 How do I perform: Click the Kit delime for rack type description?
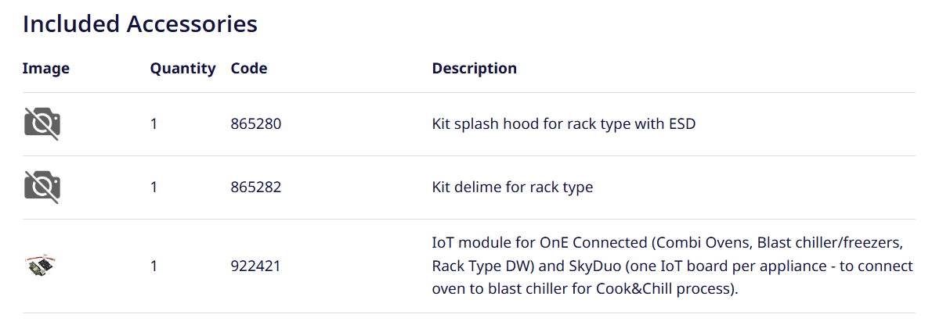point(512,187)
